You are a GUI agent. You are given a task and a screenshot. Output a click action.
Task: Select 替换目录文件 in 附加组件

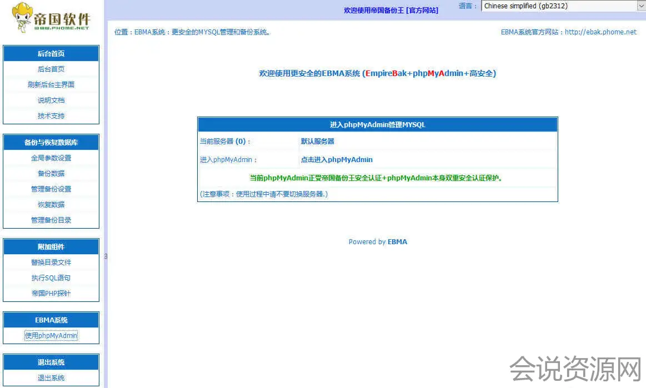click(51, 263)
